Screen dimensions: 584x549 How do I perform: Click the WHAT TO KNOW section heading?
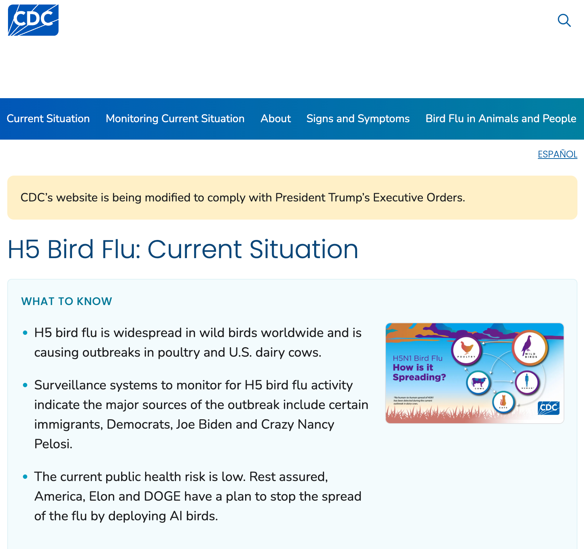tap(67, 301)
